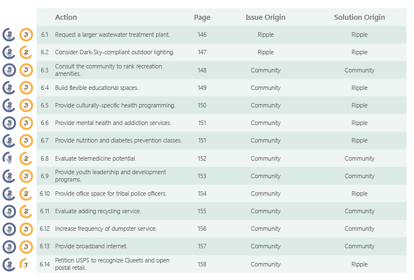This screenshot has height=280, width=414.
Task: Click Solution Origin 'Ripple' in row 6.2
Action: pos(359,53)
